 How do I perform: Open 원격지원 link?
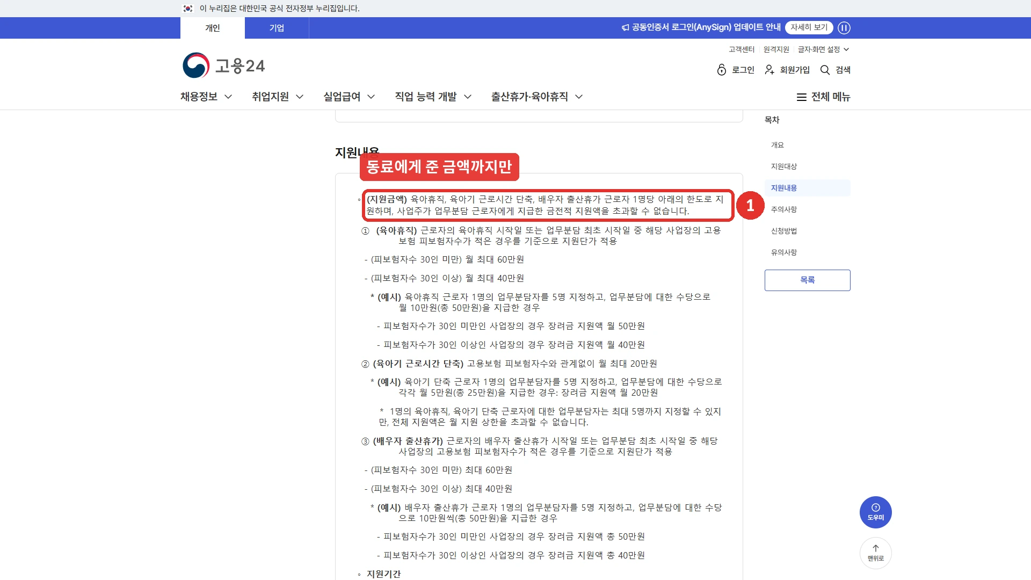pyautogui.click(x=776, y=49)
